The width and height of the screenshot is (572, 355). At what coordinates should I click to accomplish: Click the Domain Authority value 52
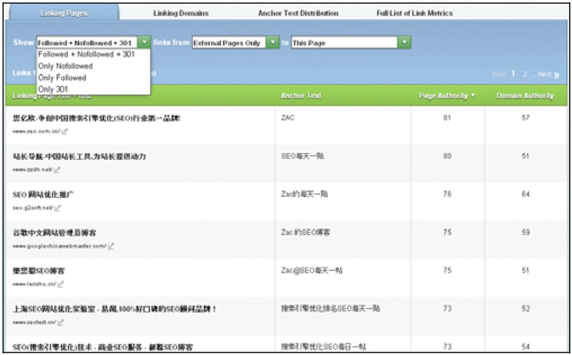[x=525, y=308]
